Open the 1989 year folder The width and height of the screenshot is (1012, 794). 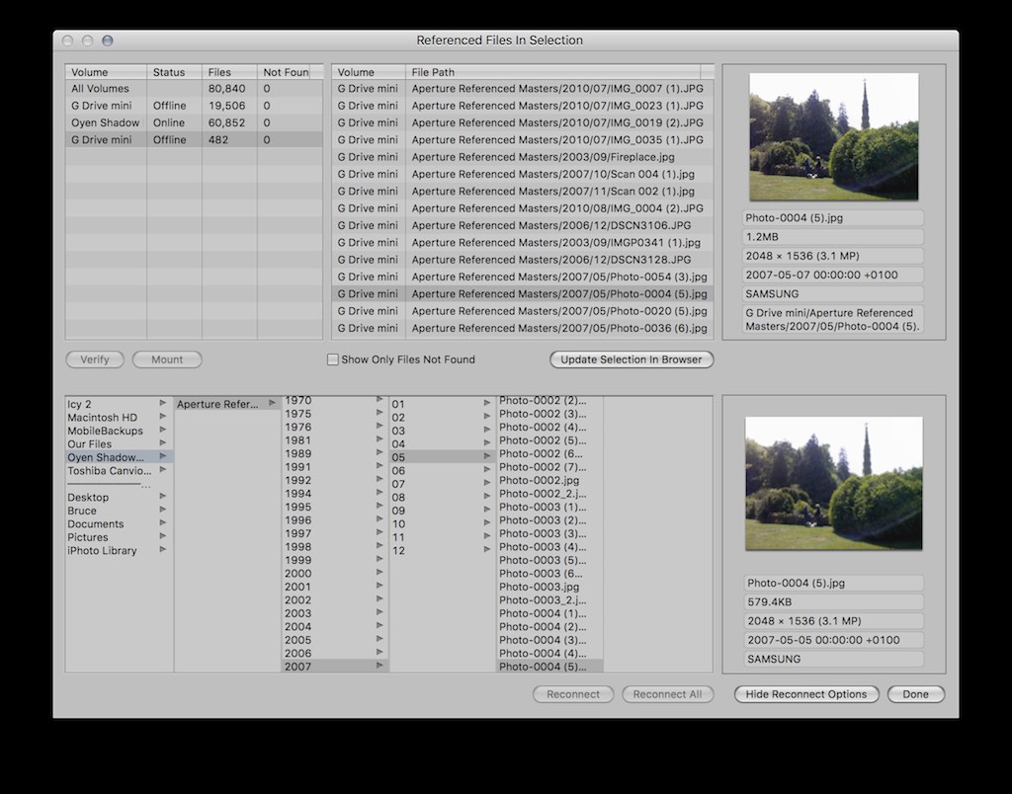(335, 453)
